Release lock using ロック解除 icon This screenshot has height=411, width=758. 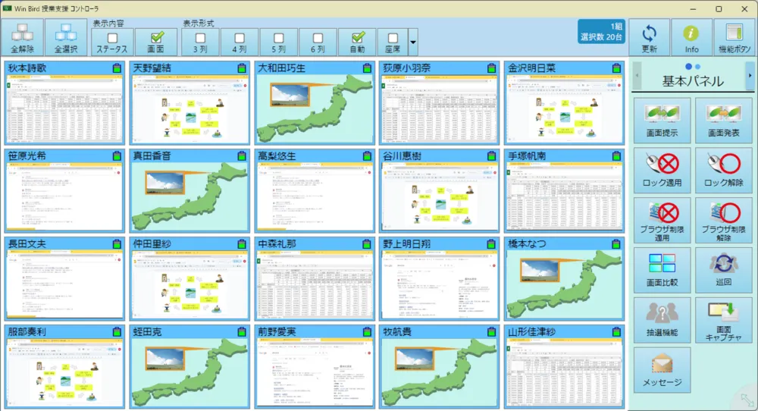click(723, 170)
